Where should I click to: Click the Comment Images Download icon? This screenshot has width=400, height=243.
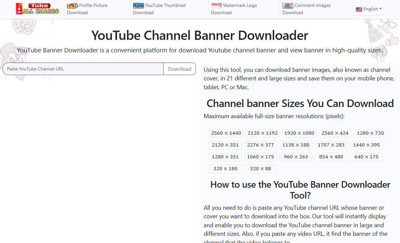[288, 6]
